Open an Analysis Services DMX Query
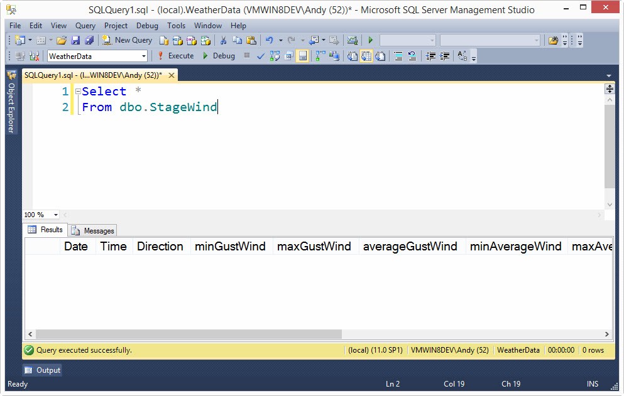 click(x=192, y=40)
